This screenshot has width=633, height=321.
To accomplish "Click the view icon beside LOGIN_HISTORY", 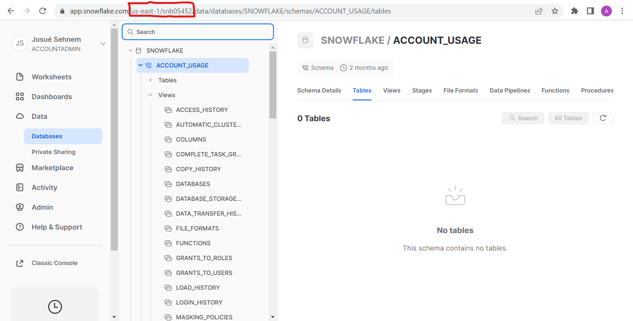I will 168,303.
